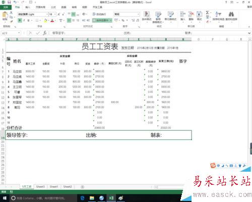Viewport: 252px width, 202px height.
Task: Apply the red font color swatch
Action: [x=52, y=21]
